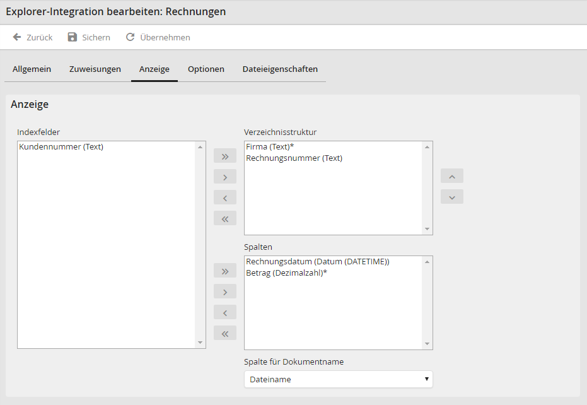
Task: Move selected directory entry up
Action: 452,176
